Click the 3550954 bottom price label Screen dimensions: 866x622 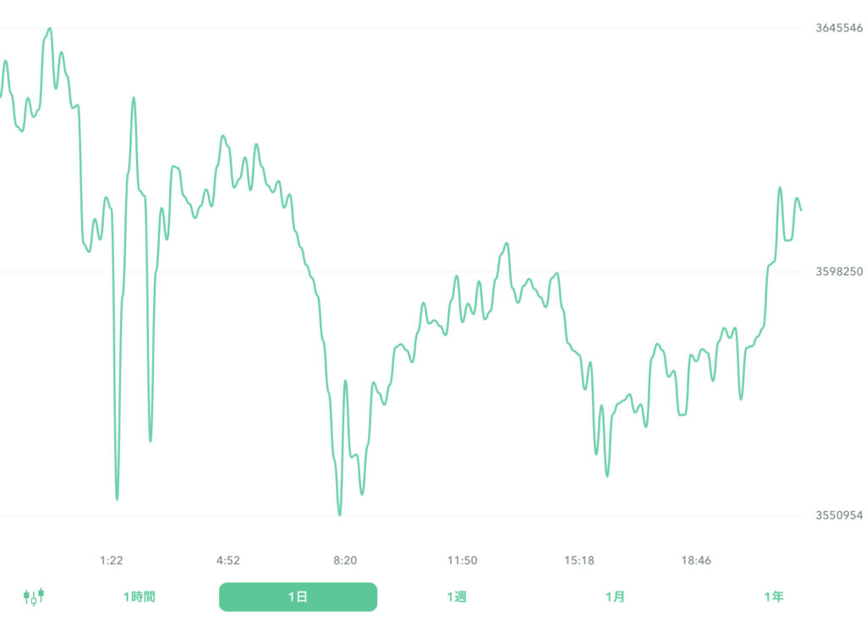coord(839,515)
